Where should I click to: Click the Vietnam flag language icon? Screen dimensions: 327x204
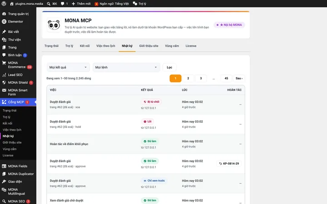pyautogui.click(x=96, y=4)
